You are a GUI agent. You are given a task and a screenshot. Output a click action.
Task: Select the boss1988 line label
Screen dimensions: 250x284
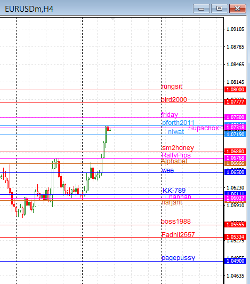176,222
